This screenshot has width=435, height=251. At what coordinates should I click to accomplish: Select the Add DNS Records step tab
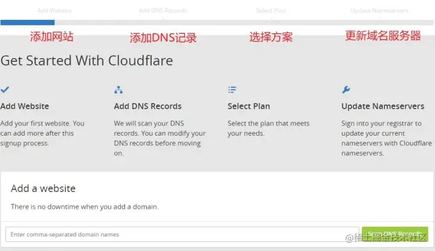(163, 10)
